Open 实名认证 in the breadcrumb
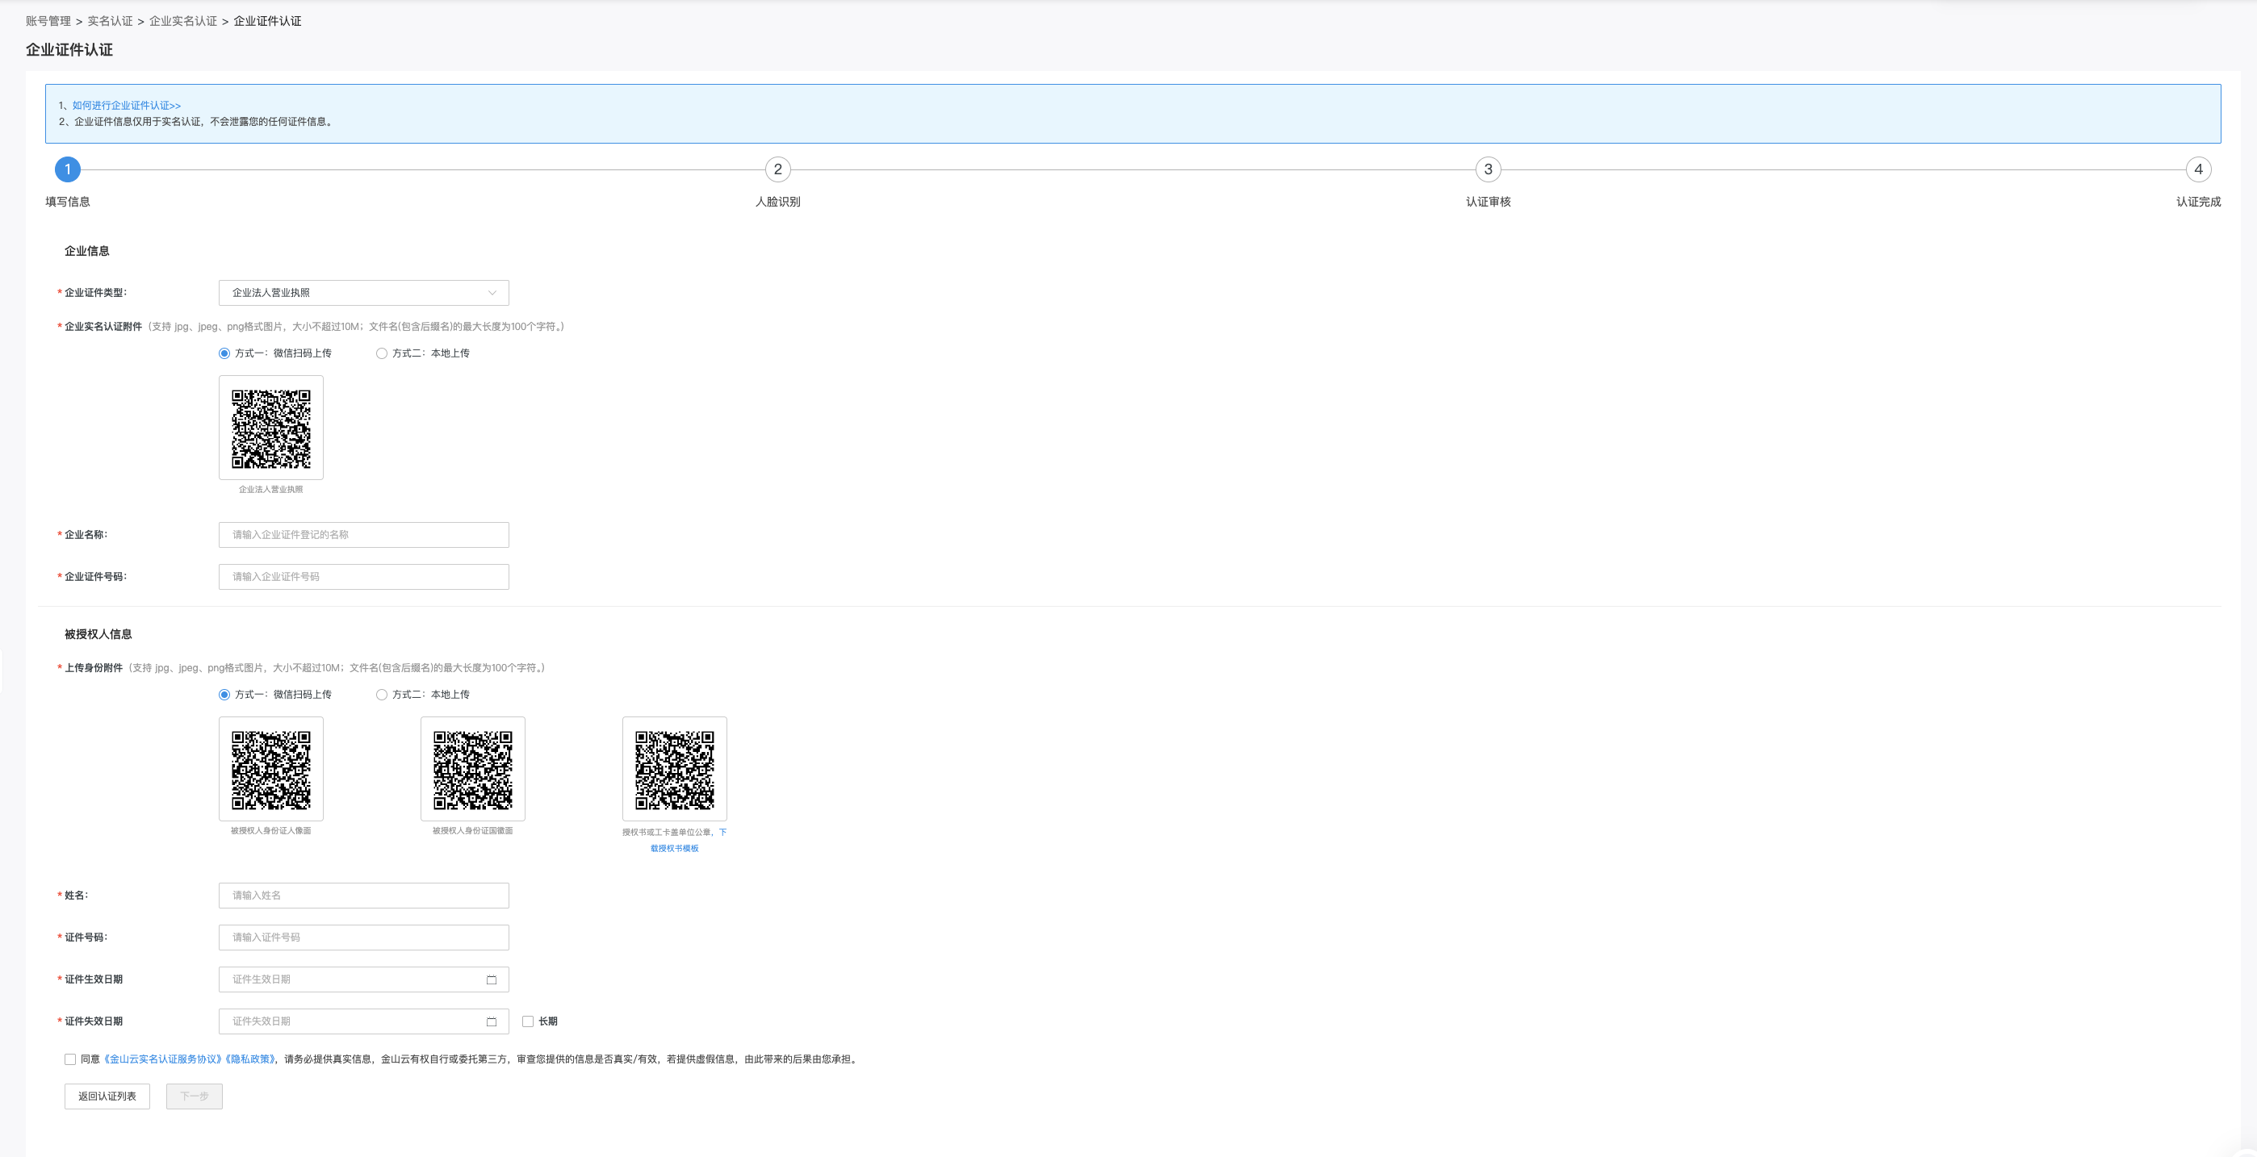Viewport: 2257px width, 1157px height. (x=110, y=21)
